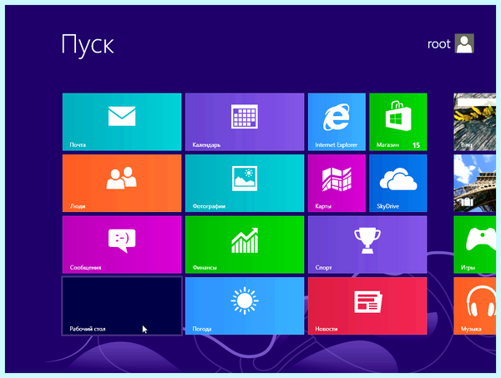The image size is (501, 378).
Task: Open the Фотографии photos tile
Action: [x=245, y=183]
